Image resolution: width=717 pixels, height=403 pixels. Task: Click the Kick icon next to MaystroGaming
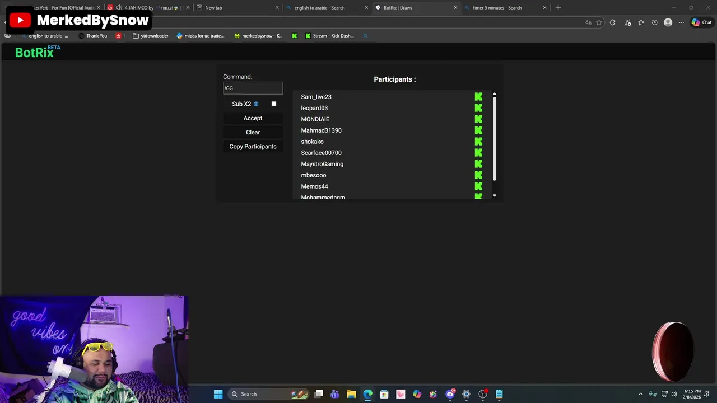pyautogui.click(x=478, y=164)
